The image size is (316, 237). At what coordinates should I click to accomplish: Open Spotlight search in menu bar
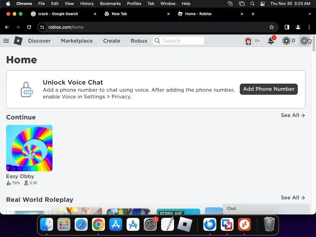(x=252, y=4)
